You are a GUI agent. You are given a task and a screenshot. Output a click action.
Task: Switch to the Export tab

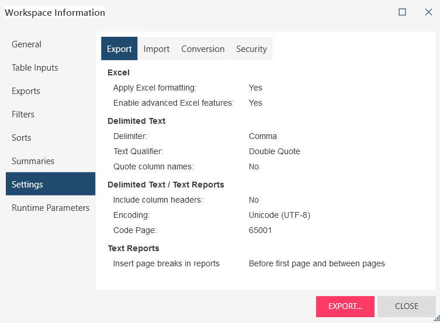[119, 49]
